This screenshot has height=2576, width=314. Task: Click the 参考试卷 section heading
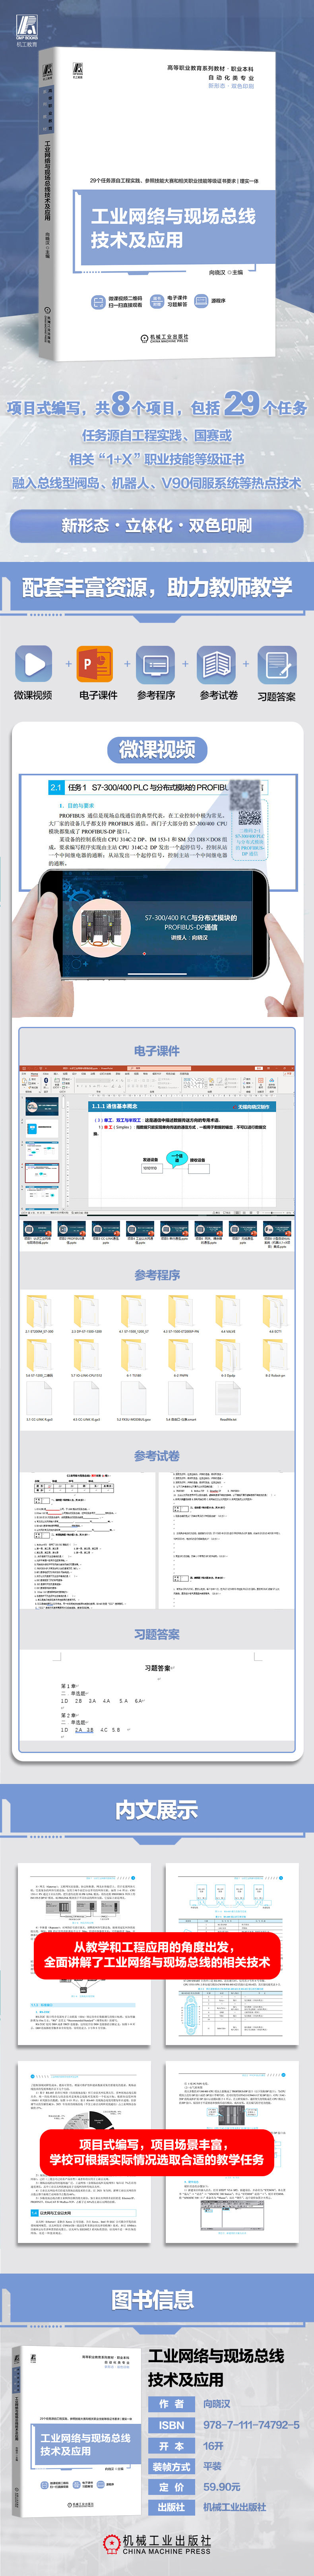(157, 1456)
